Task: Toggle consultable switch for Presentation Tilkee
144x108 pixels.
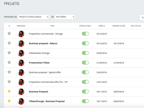Action: (x=85, y=63)
